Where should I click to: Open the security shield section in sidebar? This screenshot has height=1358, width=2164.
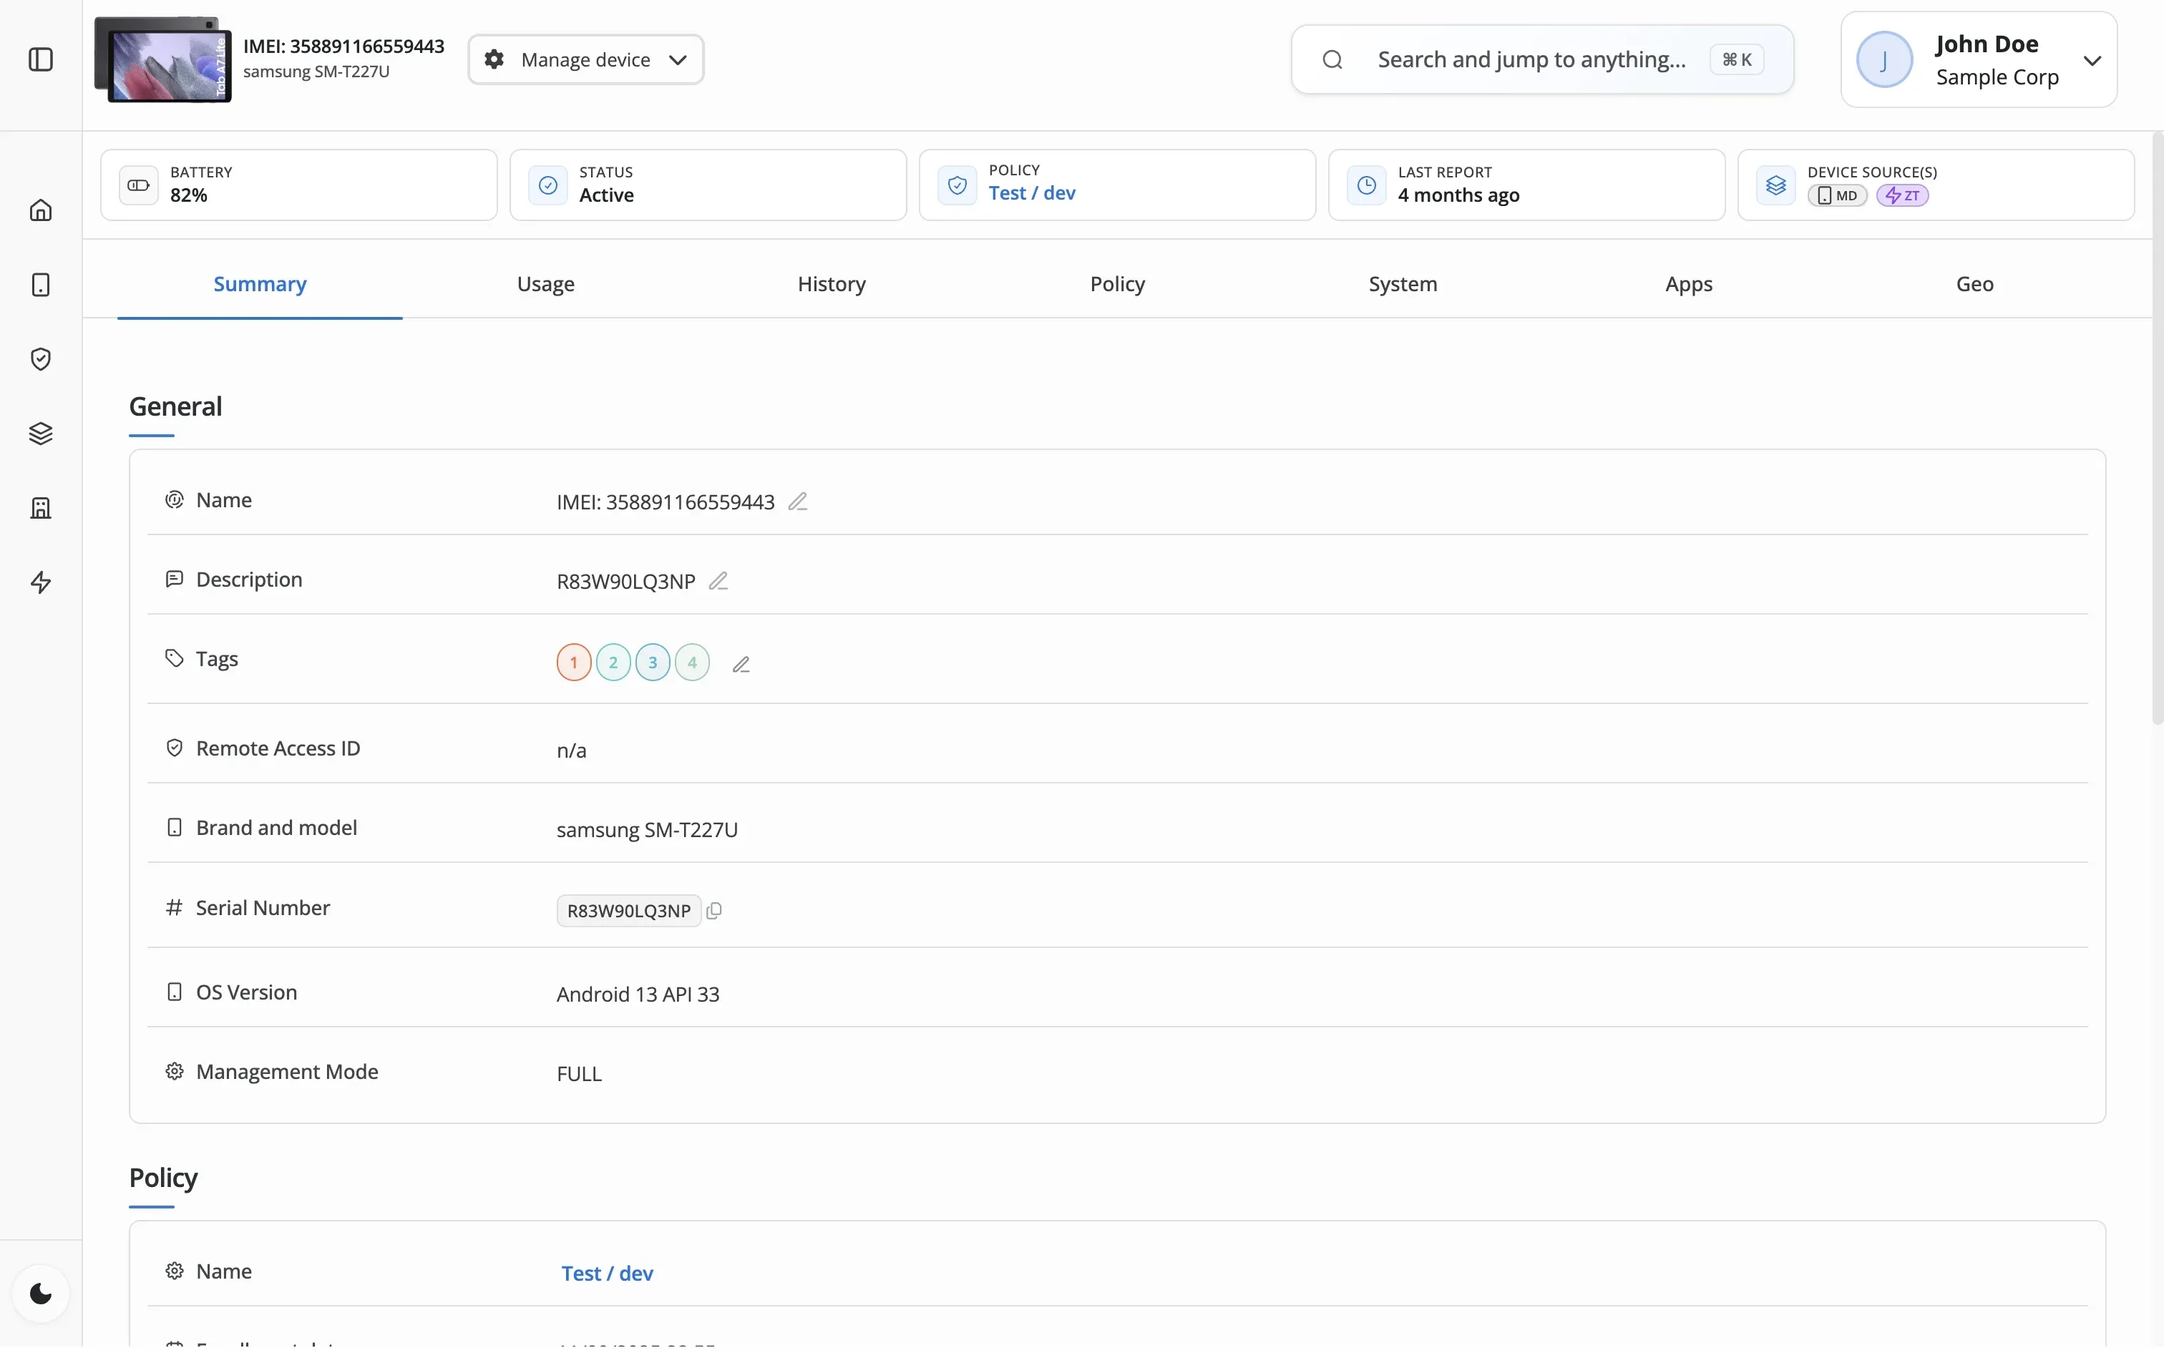point(42,358)
